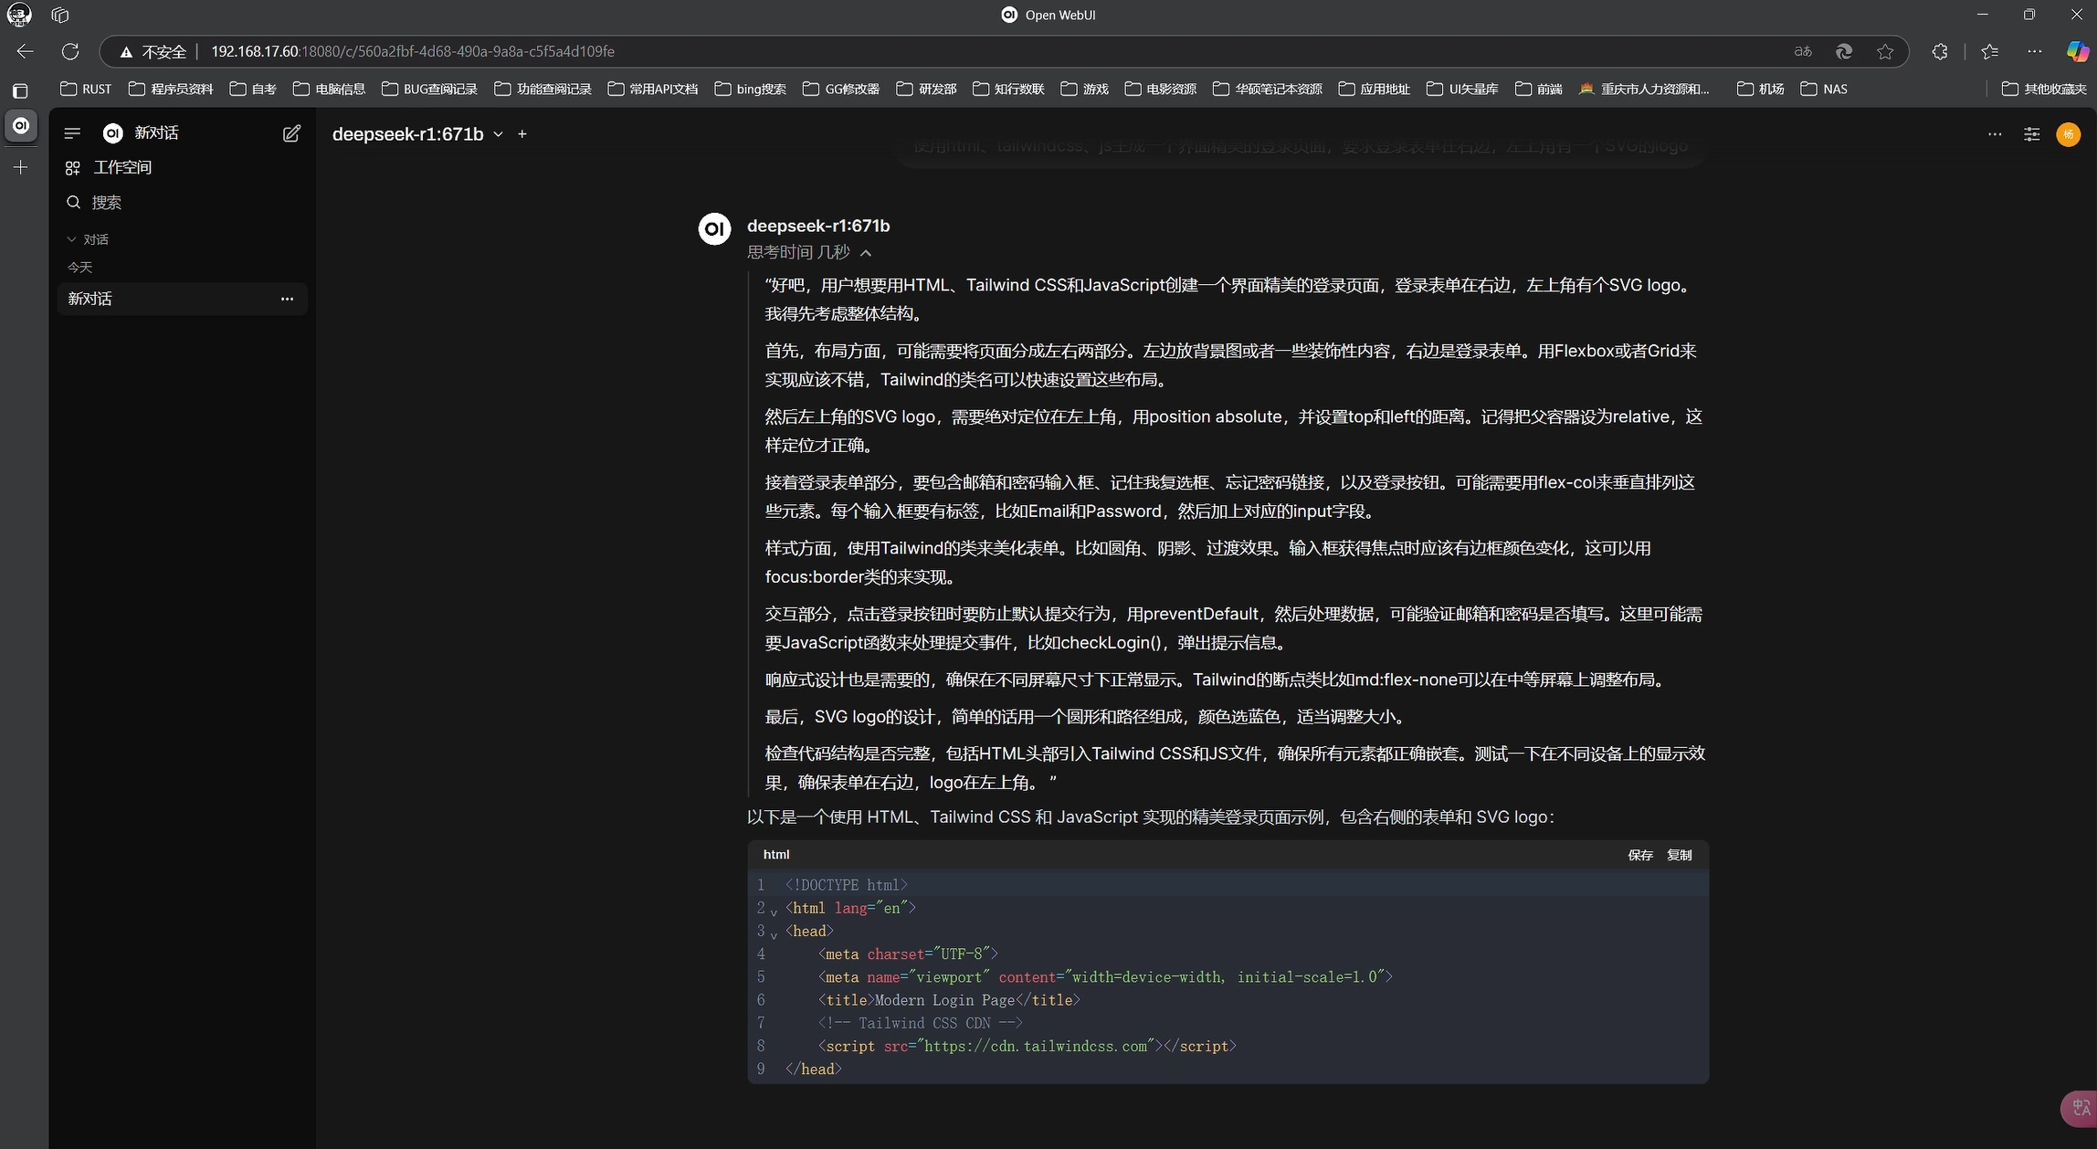Click the pink translate floating button
This screenshot has width=2097, height=1149.
2080,1109
